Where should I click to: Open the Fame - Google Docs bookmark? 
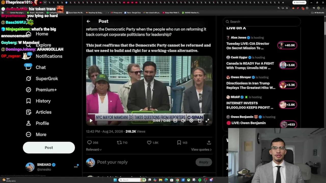tap(132, 12)
